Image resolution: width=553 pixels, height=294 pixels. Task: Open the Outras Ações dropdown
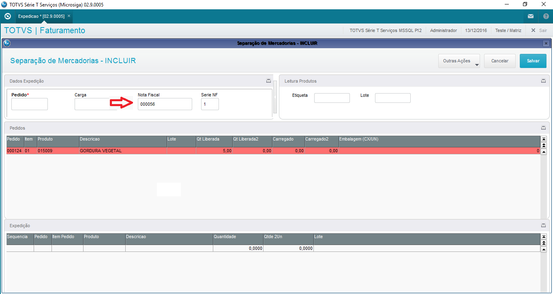click(459, 61)
